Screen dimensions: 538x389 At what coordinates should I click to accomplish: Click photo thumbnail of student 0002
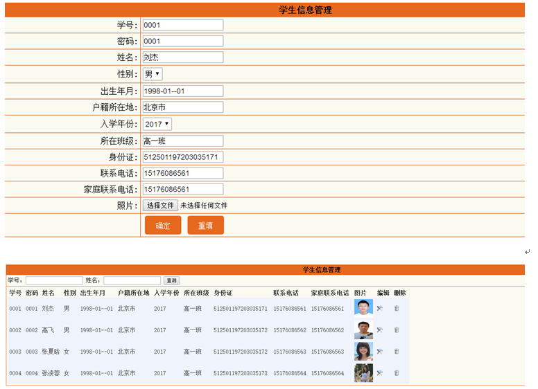click(x=363, y=329)
